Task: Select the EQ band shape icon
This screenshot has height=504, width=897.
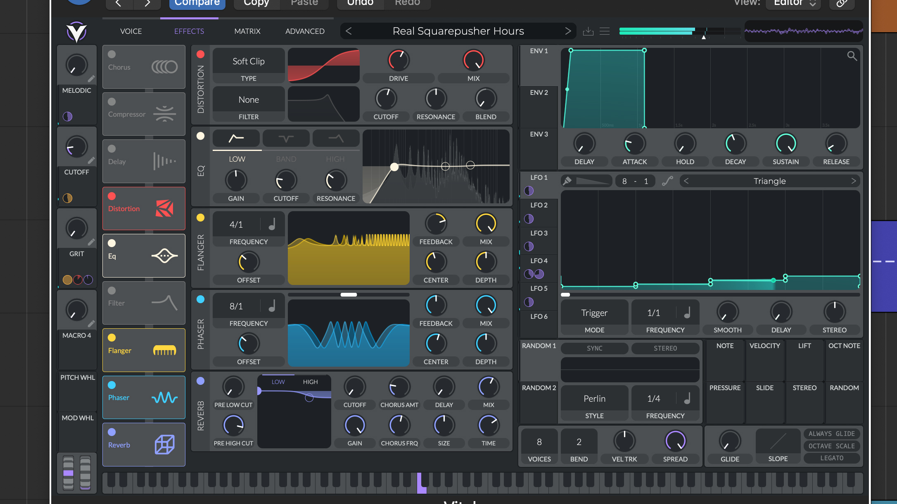Action: point(286,139)
